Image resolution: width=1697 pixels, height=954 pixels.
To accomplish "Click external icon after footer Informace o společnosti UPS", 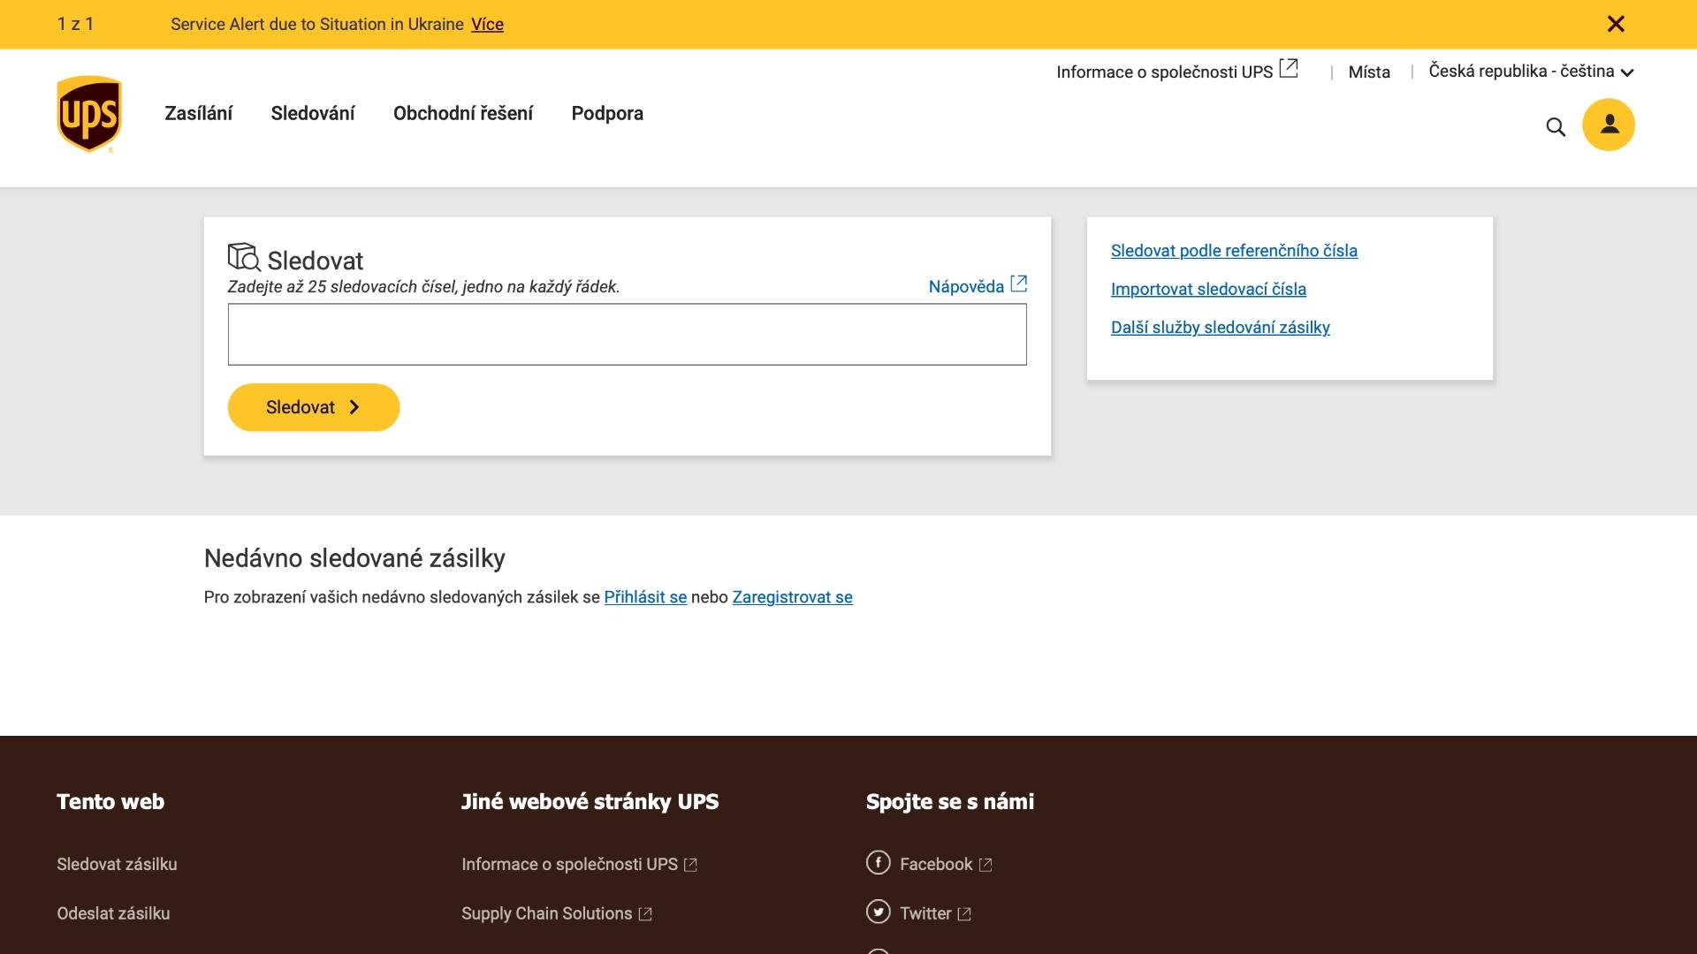I will (x=691, y=865).
